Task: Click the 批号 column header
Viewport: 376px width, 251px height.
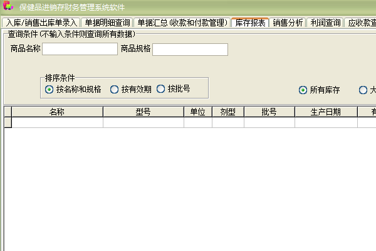Action: tap(269, 112)
